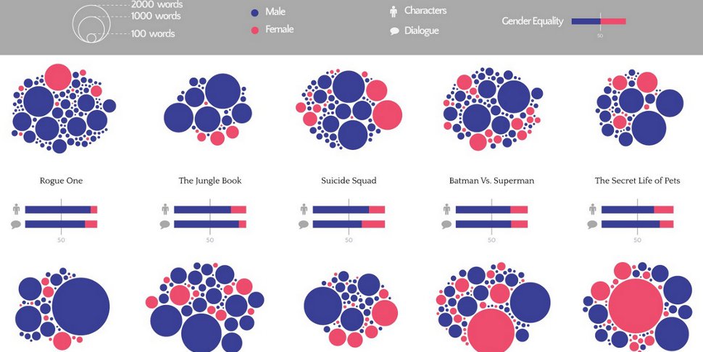Click Batman Vs. Superman characters person icon

446,209
